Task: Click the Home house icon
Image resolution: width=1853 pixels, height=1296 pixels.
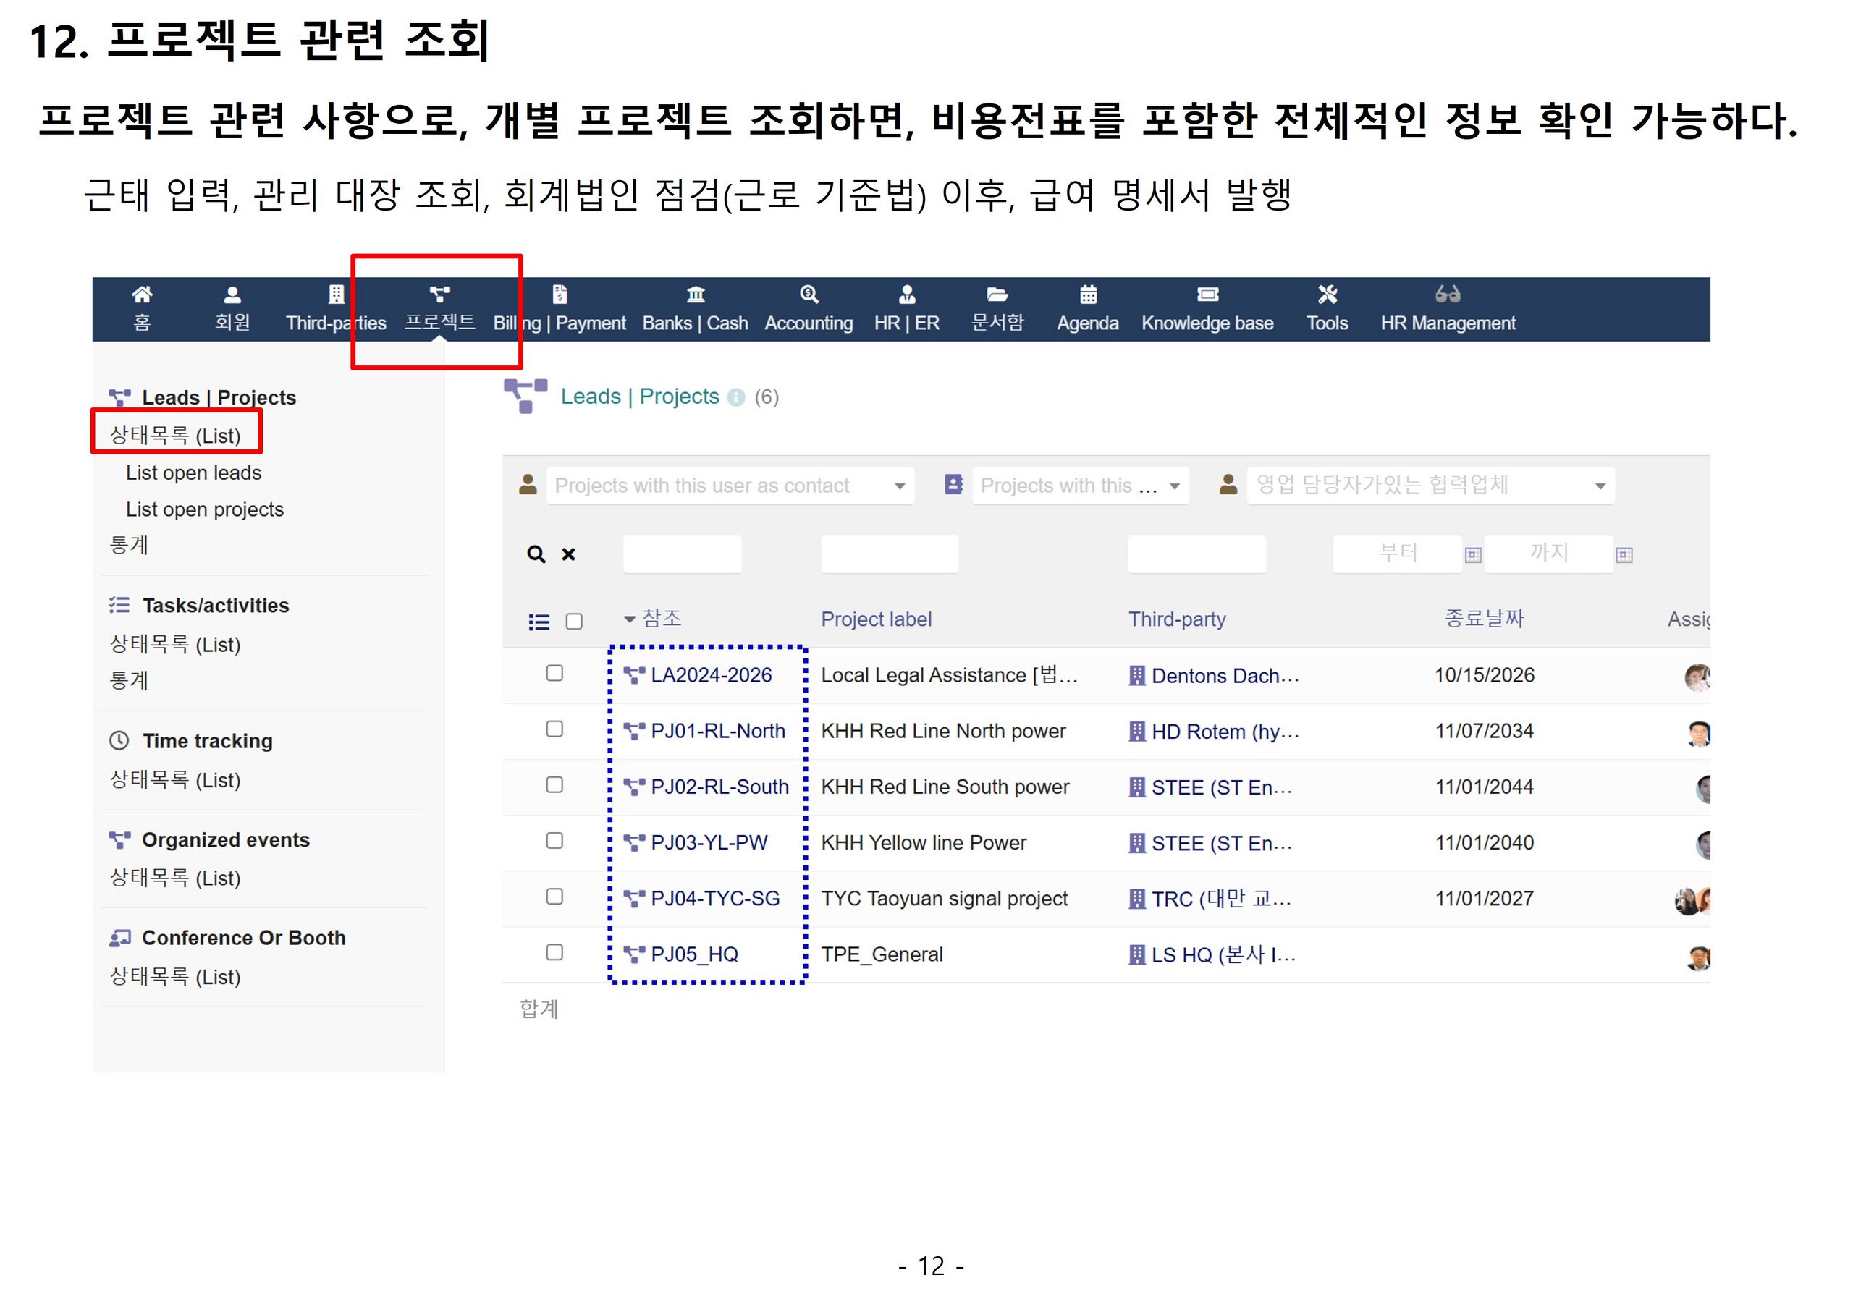Action: click(x=142, y=295)
